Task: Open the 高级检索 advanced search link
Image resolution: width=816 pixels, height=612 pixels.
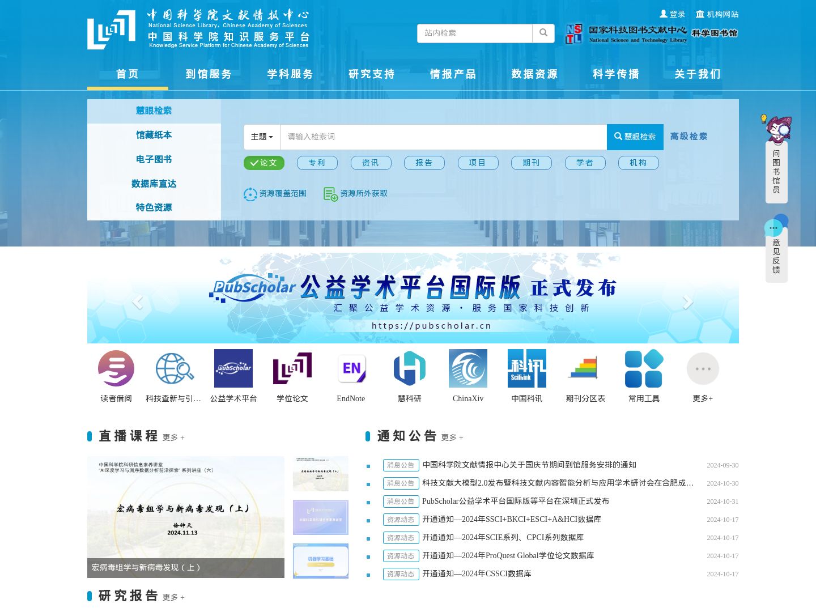Action: [x=689, y=137]
